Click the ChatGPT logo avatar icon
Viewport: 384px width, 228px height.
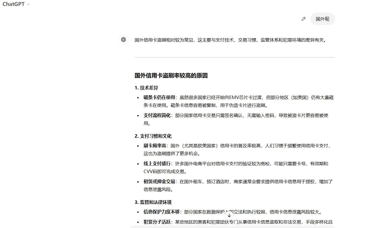coord(123,40)
